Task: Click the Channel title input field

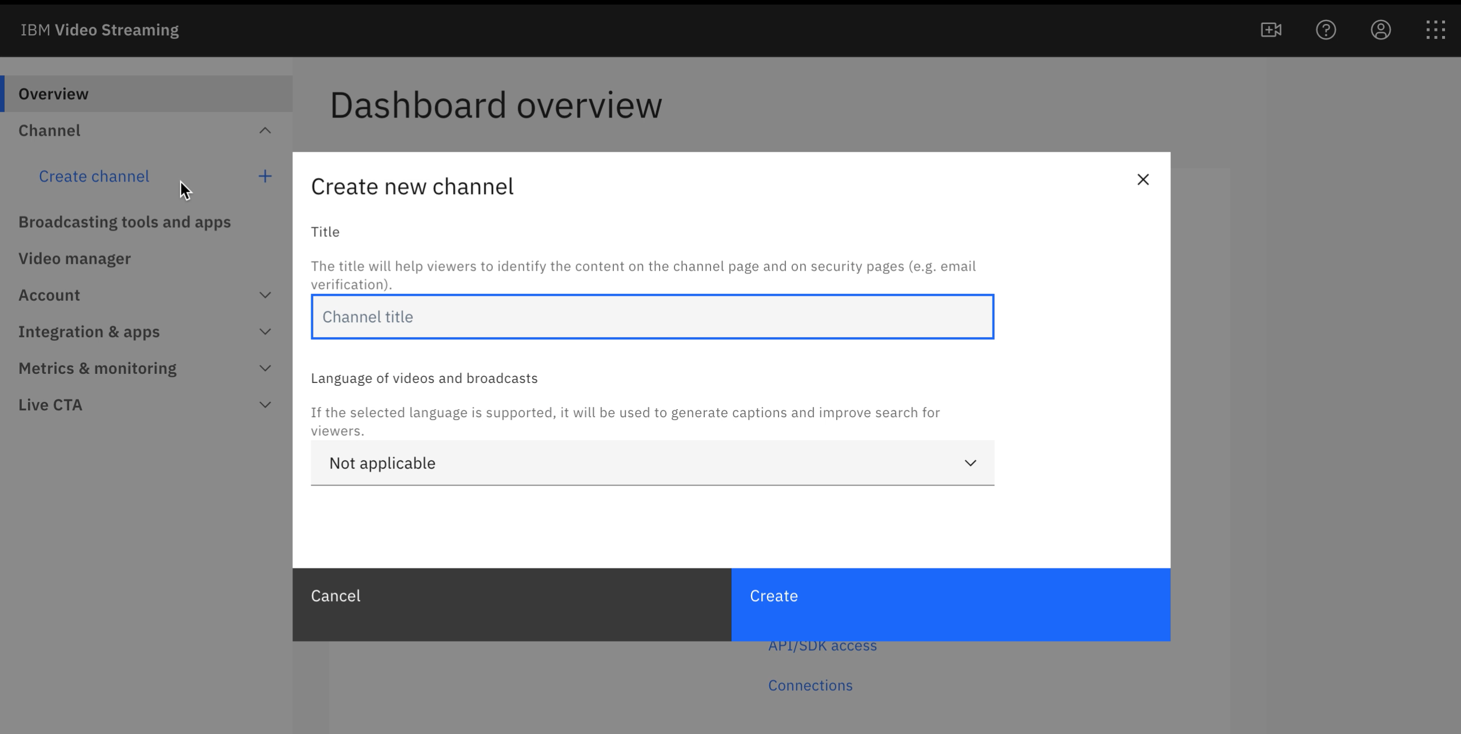Action: click(652, 316)
